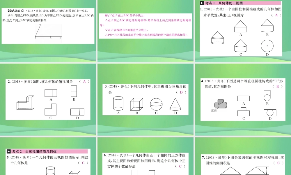This screenshot has width=291, height=175.
Task: Click question 3 text '(2018·怀化)'
Action: [x=119, y=86]
